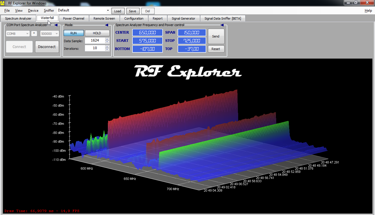Select the Waterfall tab
The width and height of the screenshot is (375, 215).
coord(47,18)
